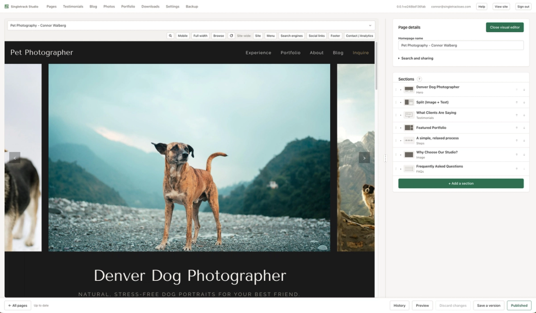Move What Clients Are Saying section up

tap(517, 115)
